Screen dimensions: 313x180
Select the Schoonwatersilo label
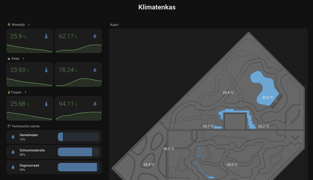click(32, 150)
